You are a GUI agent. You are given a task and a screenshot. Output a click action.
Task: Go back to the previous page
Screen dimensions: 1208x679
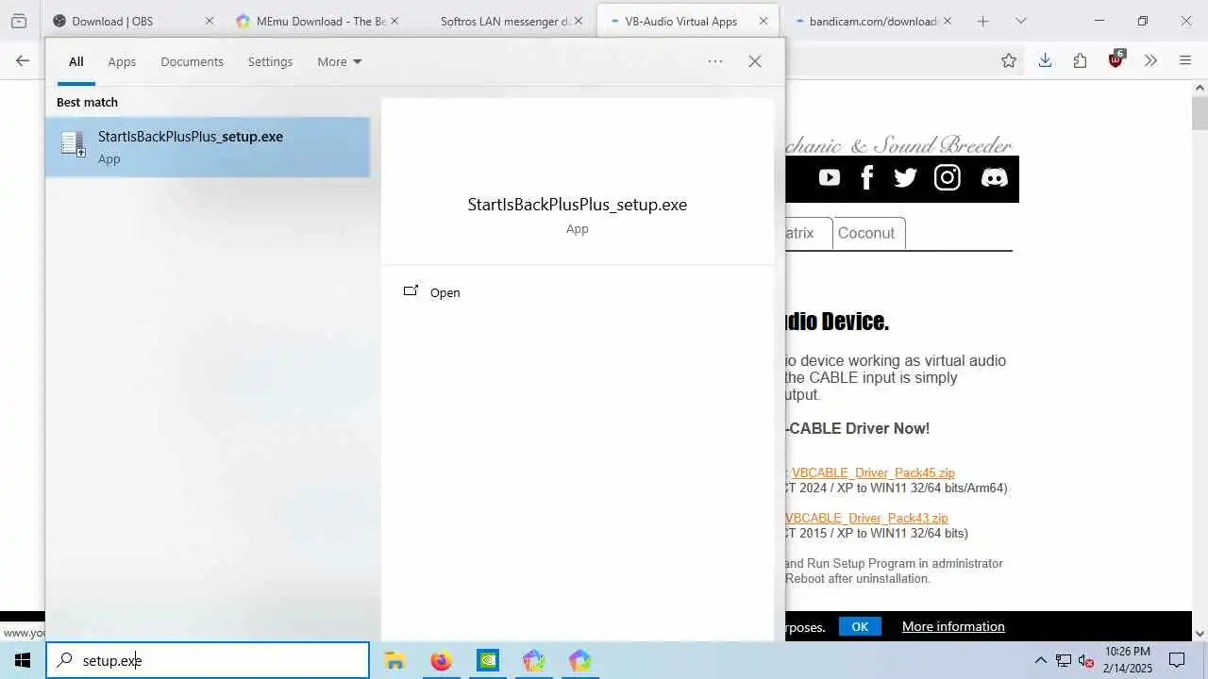tap(23, 60)
